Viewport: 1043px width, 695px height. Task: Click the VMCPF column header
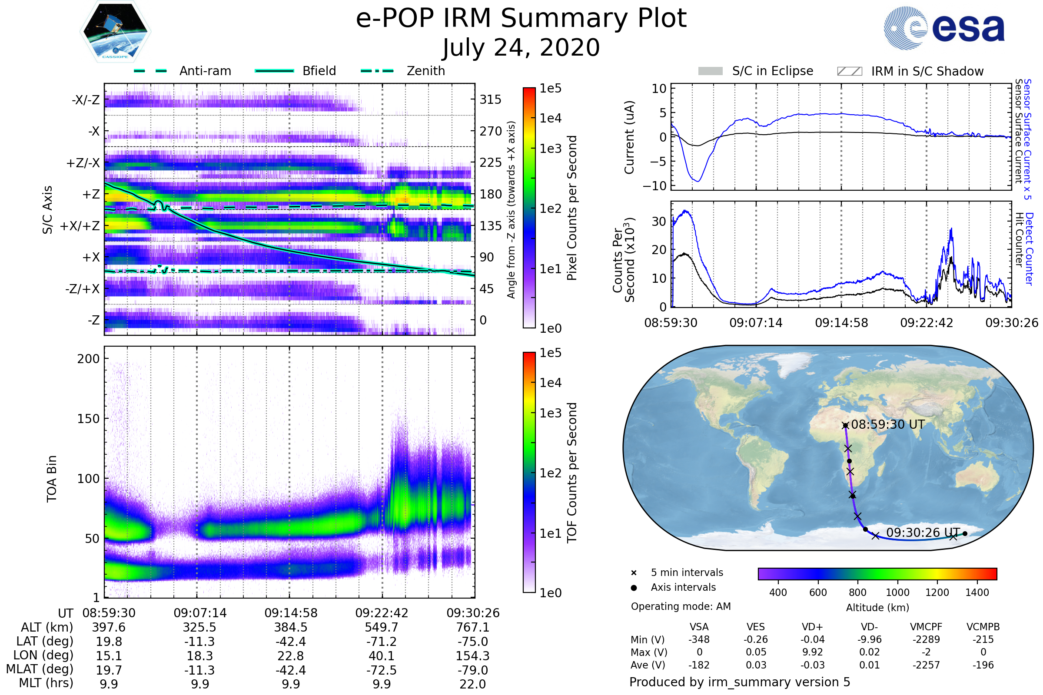[x=926, y=627]
